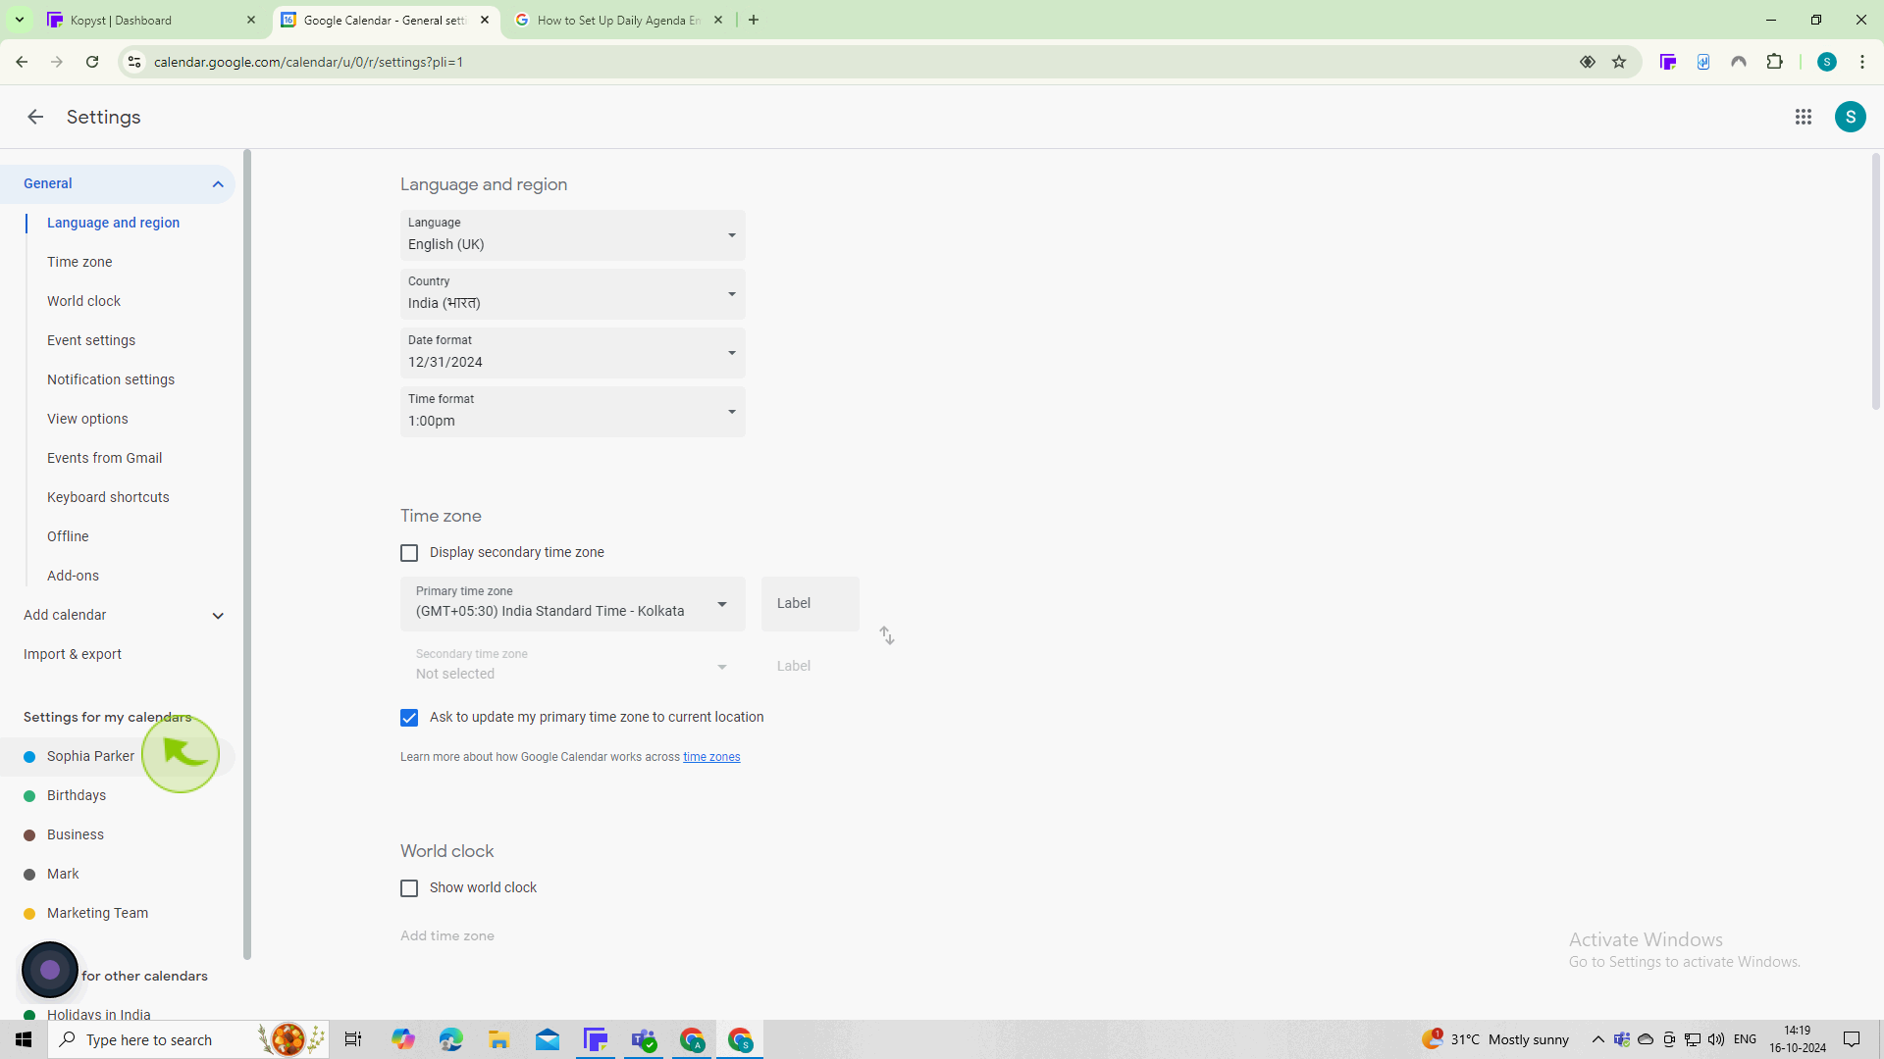
Task: Open the Country dropdown
Action: pyautogui.click(x=572, y=294)
